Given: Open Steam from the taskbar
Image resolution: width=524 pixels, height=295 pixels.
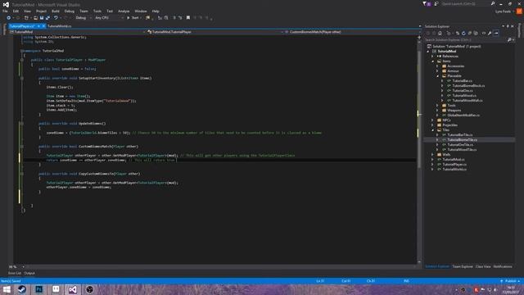Looking at the screenshot, I should tap(22, 289).
